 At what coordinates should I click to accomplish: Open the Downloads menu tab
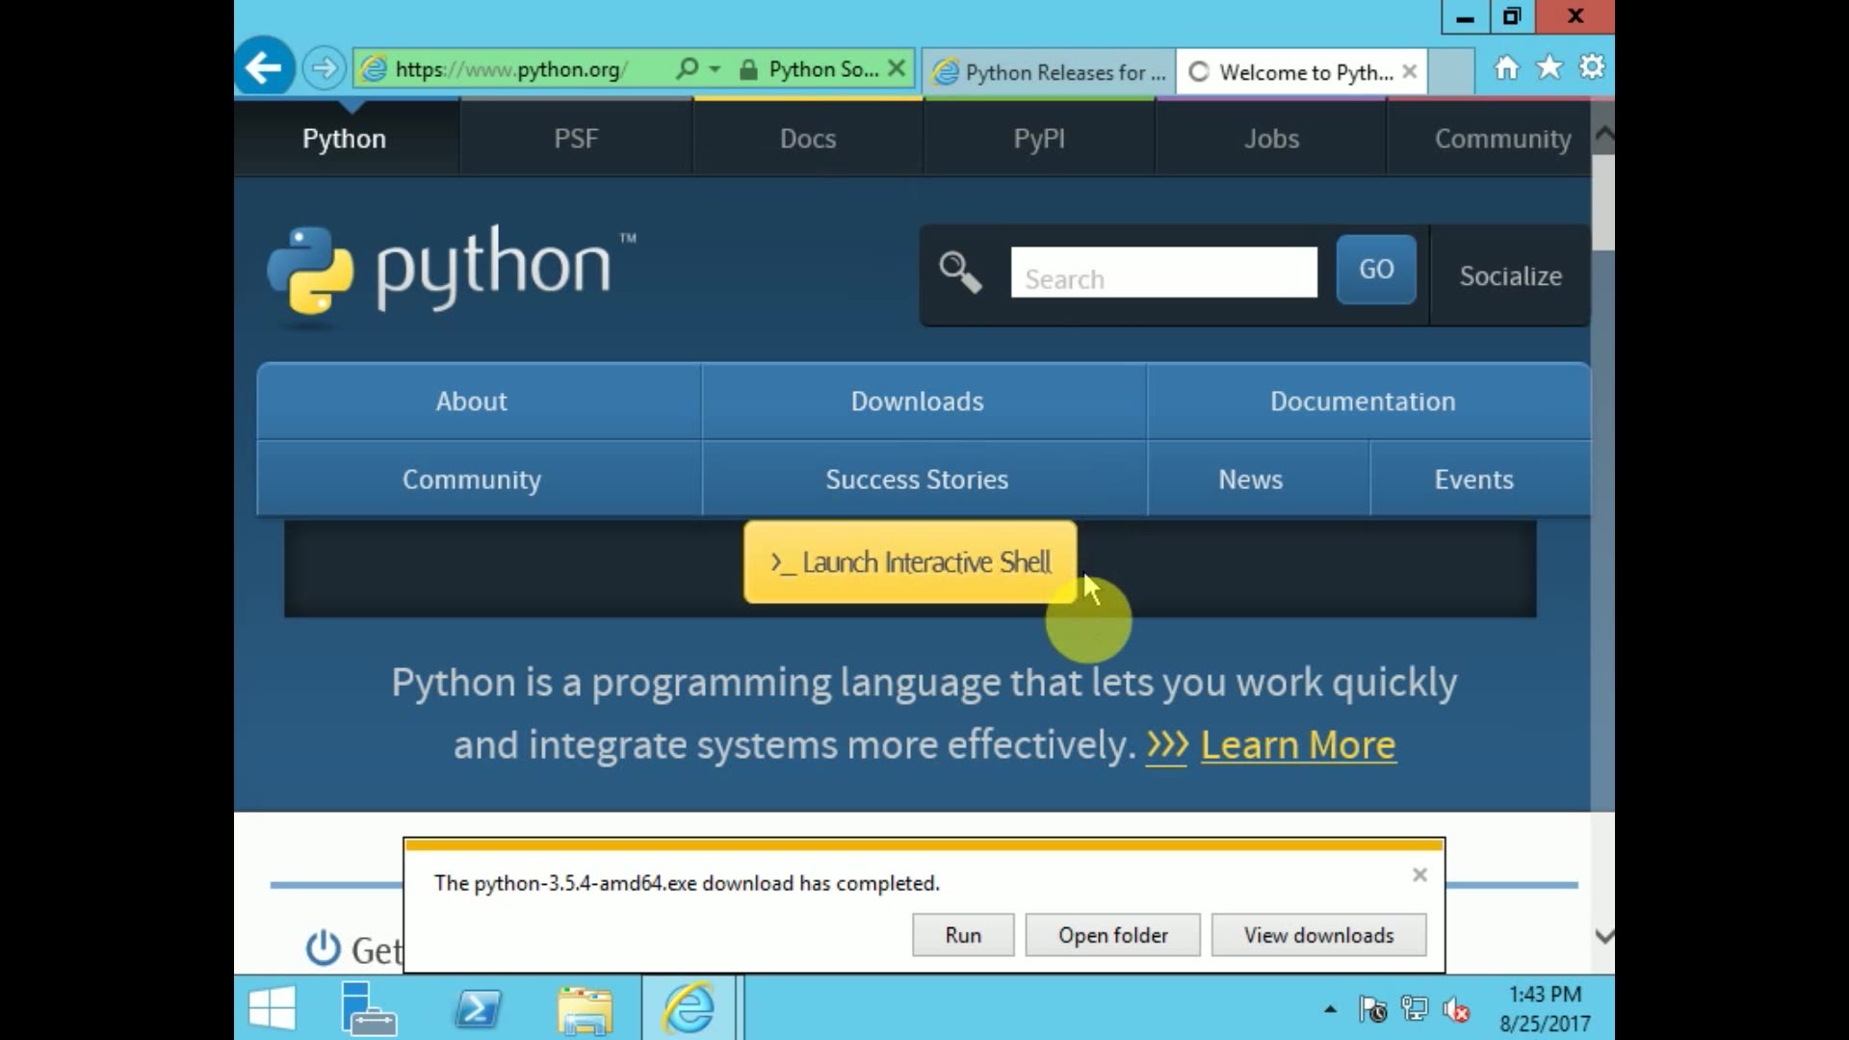coord(917,400)
